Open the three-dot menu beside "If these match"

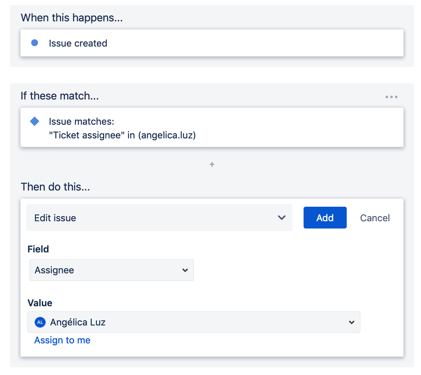[x=391, y=97]
